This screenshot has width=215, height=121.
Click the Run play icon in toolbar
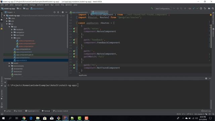tap(174, 8)
